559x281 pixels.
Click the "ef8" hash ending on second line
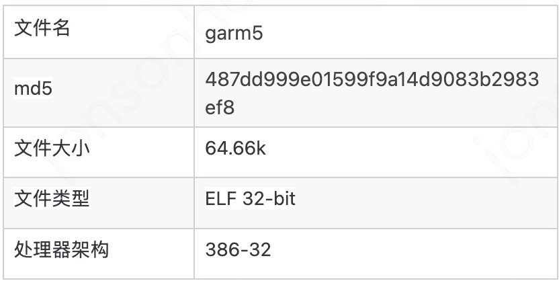click(x=220, y=108)
